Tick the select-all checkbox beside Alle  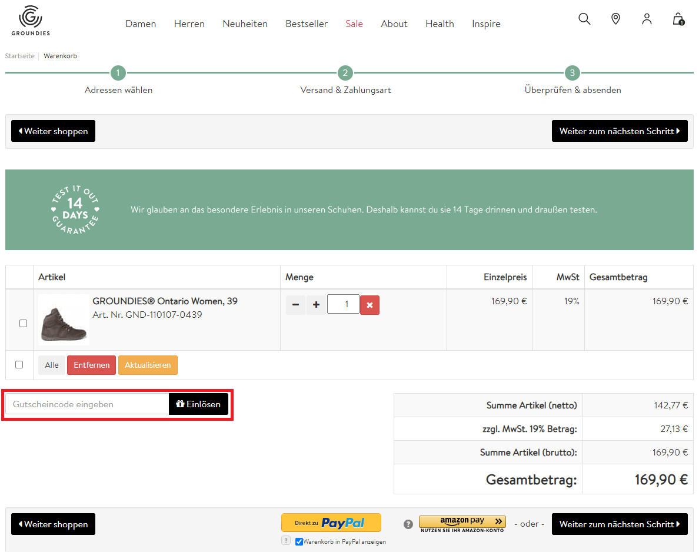(x=19, y=365)
